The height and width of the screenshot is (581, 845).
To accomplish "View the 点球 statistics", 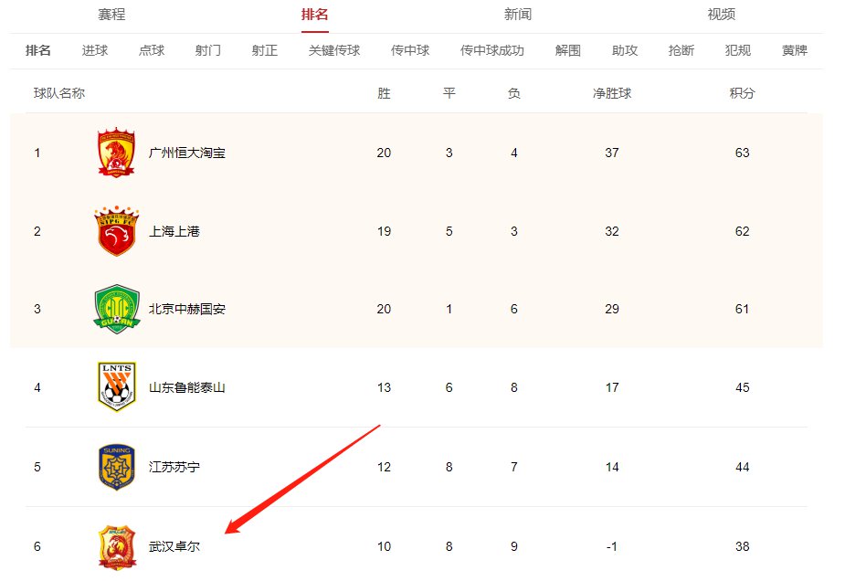I will [151, 51].
